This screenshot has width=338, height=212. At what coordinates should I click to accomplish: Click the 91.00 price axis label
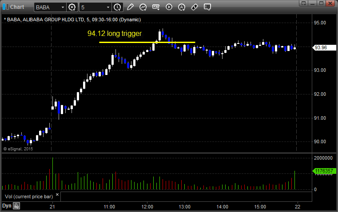[x=320, y=118]
